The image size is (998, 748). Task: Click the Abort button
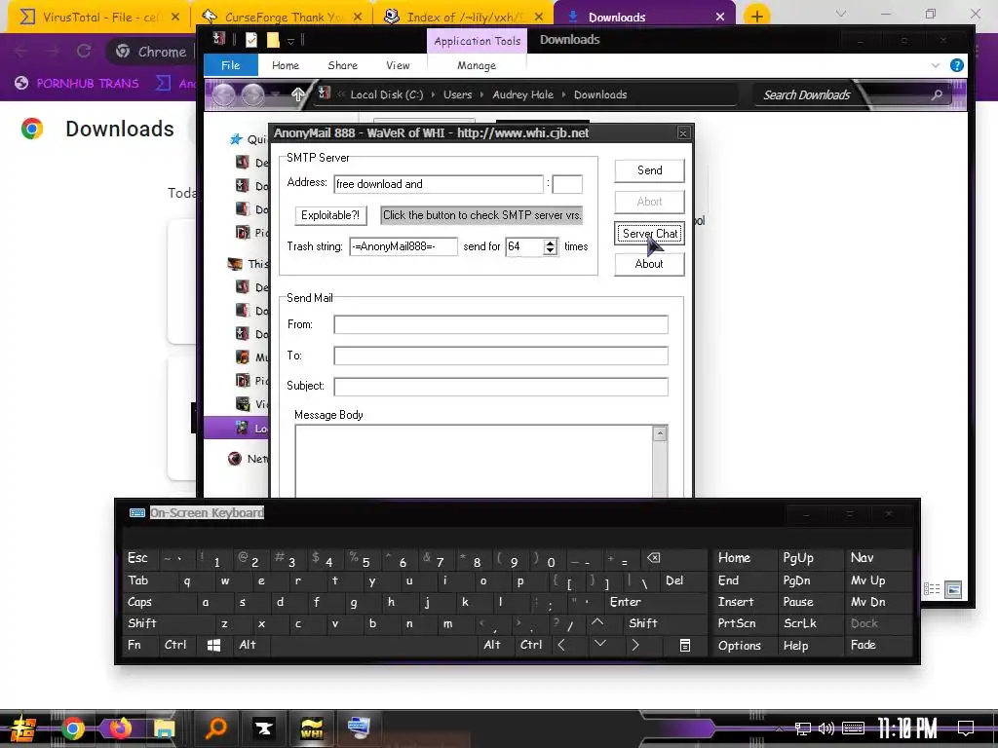click(649, 202)
